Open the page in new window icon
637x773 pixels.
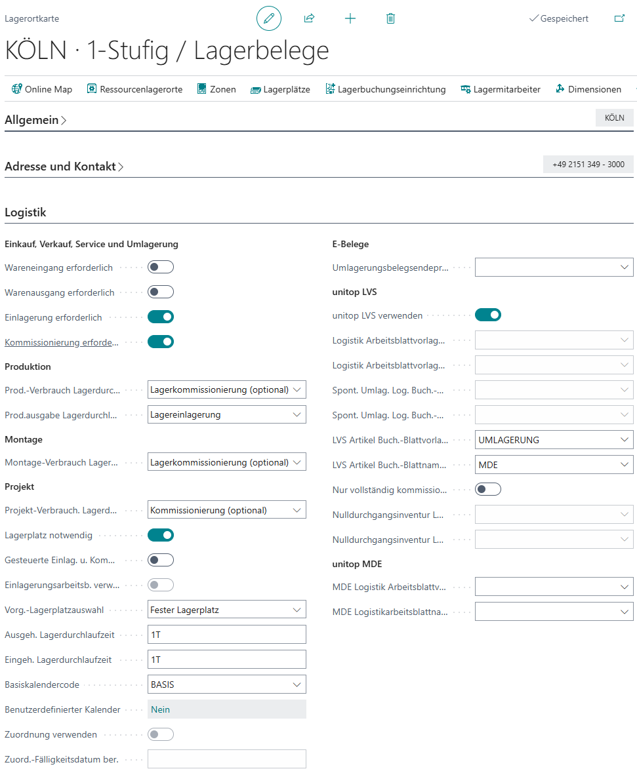(619, 18)
